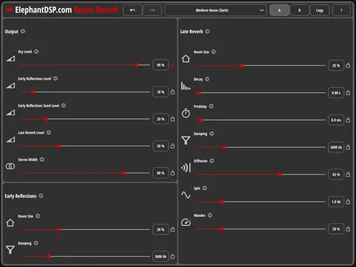The width and height of the screenshot is (356, 267).
Task: Click the Late Reverb Room Size house icon
Action: [x=186, y=59]
